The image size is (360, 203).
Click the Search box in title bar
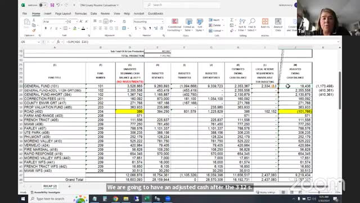pyautogui.click(x=182, y=5)
